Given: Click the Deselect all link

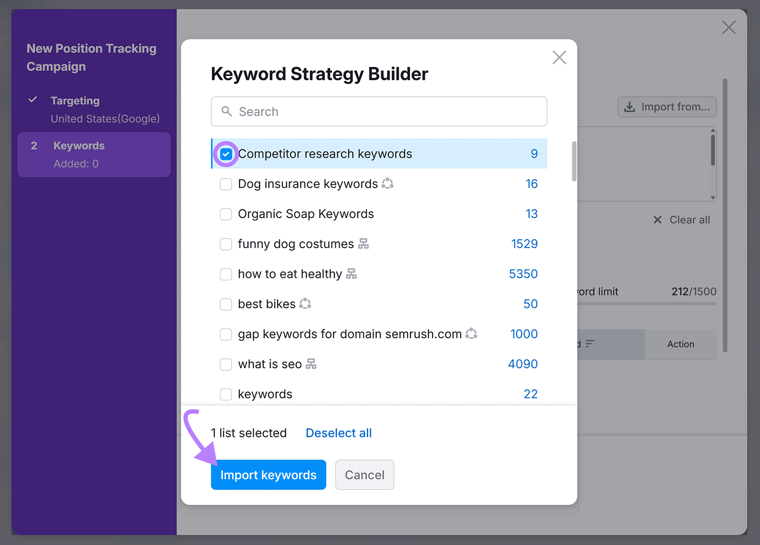Looking at the screenshot, I should [x=338, y=432].
